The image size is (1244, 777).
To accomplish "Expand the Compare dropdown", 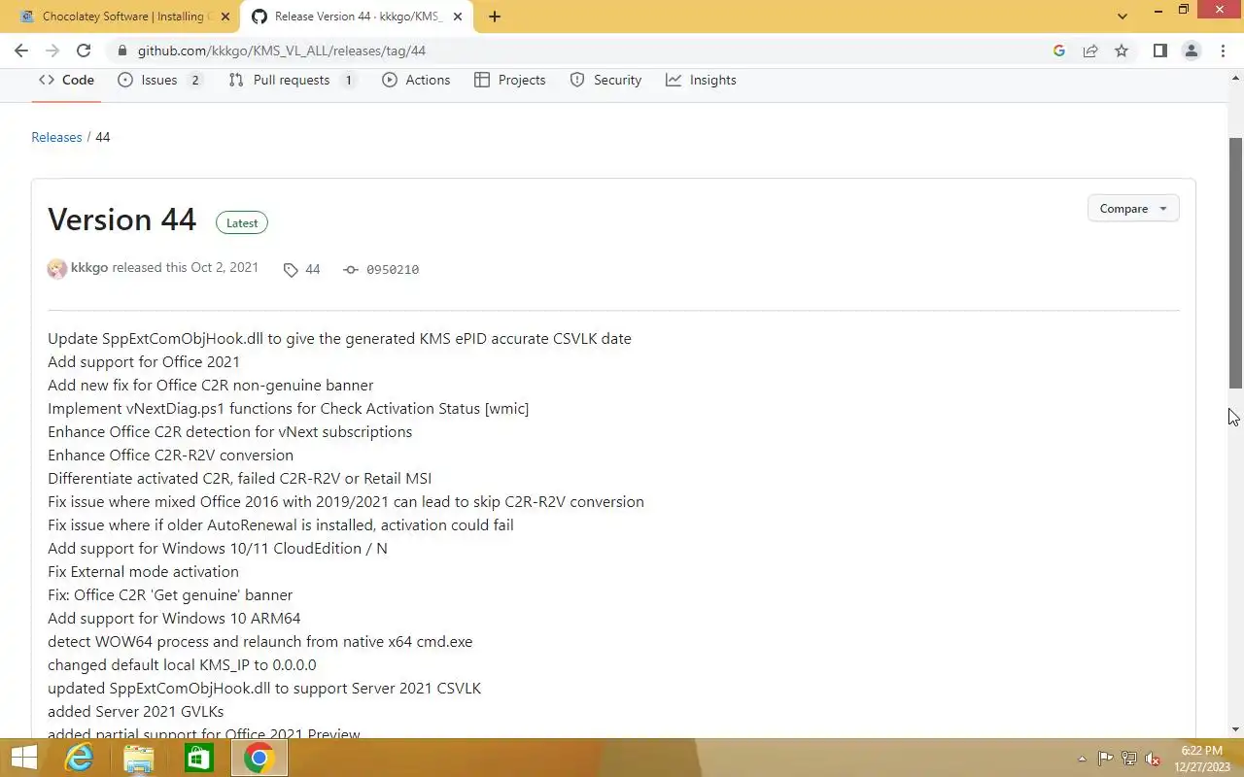I will [1133, 209].
